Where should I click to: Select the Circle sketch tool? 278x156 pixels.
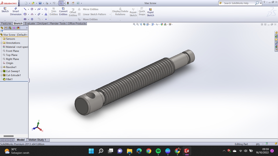coord(32,9)
